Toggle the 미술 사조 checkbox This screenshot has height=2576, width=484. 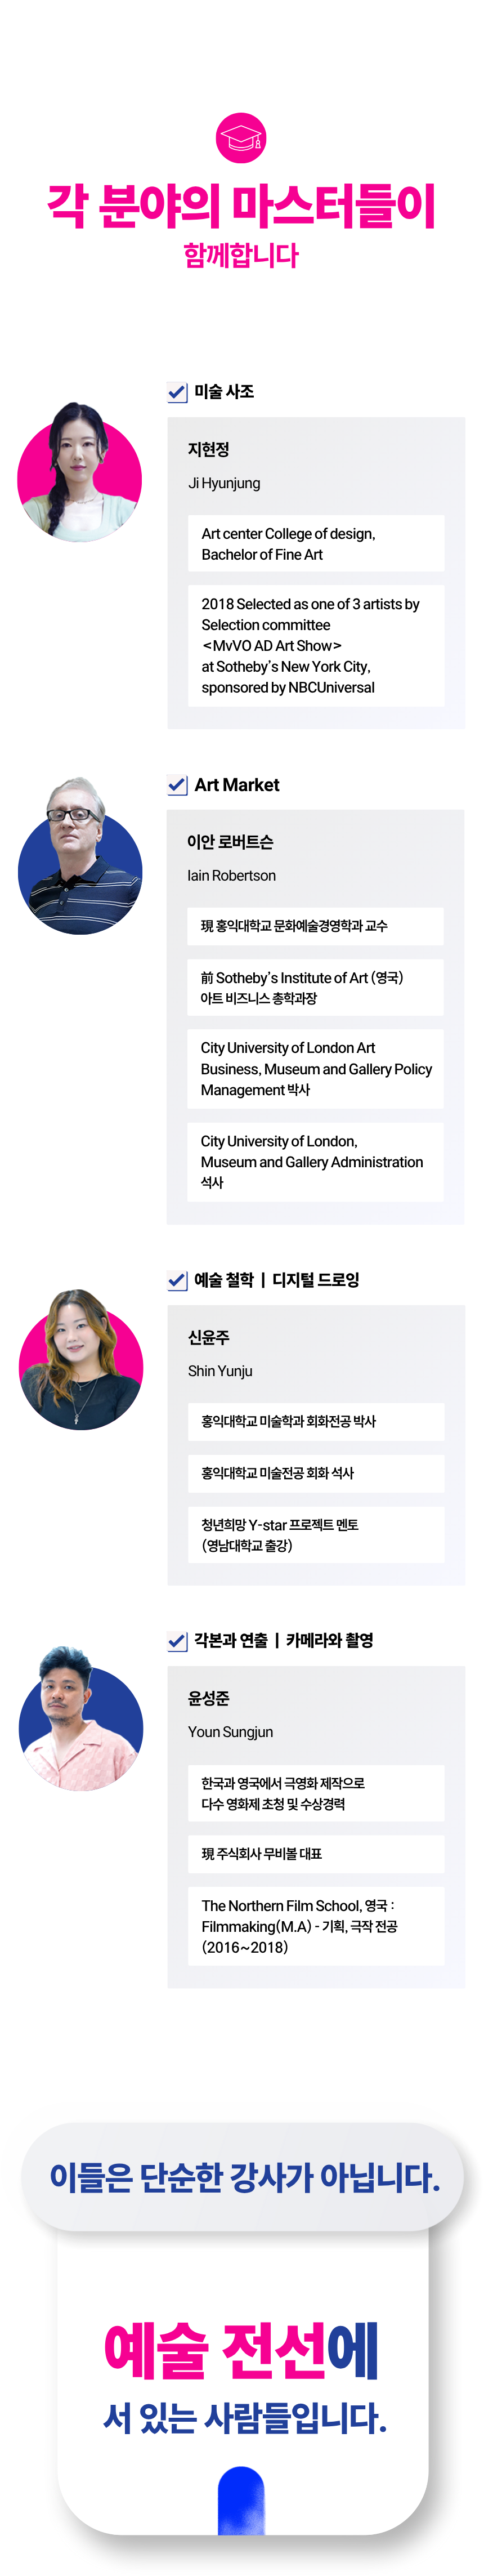pyautogui.click(x=177, y=392)
